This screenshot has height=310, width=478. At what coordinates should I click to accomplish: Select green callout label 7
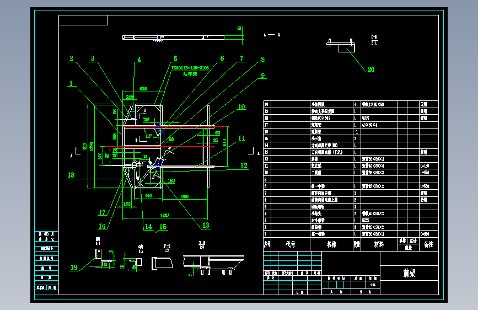[x=241, y=58]
